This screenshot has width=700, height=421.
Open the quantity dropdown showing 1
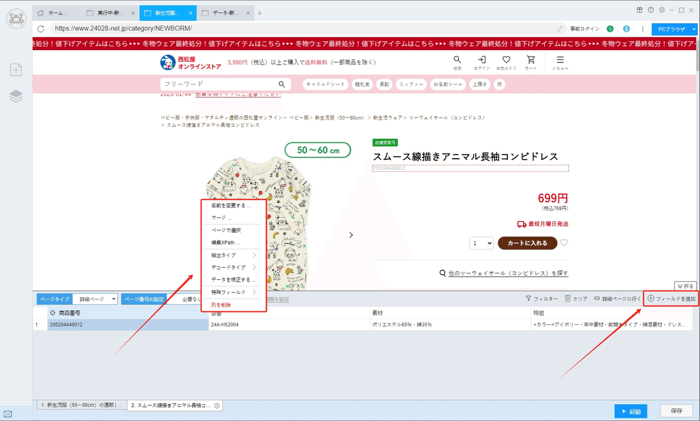[481, 243]
